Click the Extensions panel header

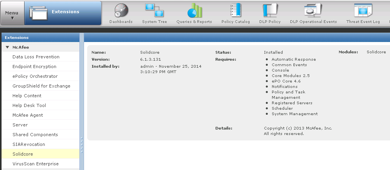click(40, 37)
